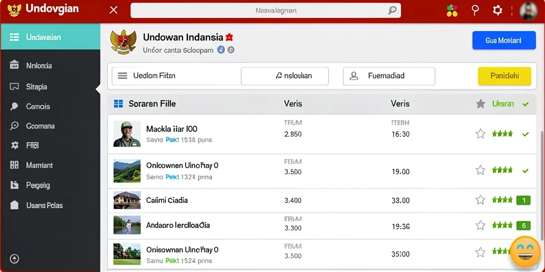Click the location pin icon in the header

tap(475, 10)
